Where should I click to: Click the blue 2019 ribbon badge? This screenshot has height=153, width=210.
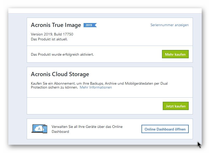coord(90,25)
